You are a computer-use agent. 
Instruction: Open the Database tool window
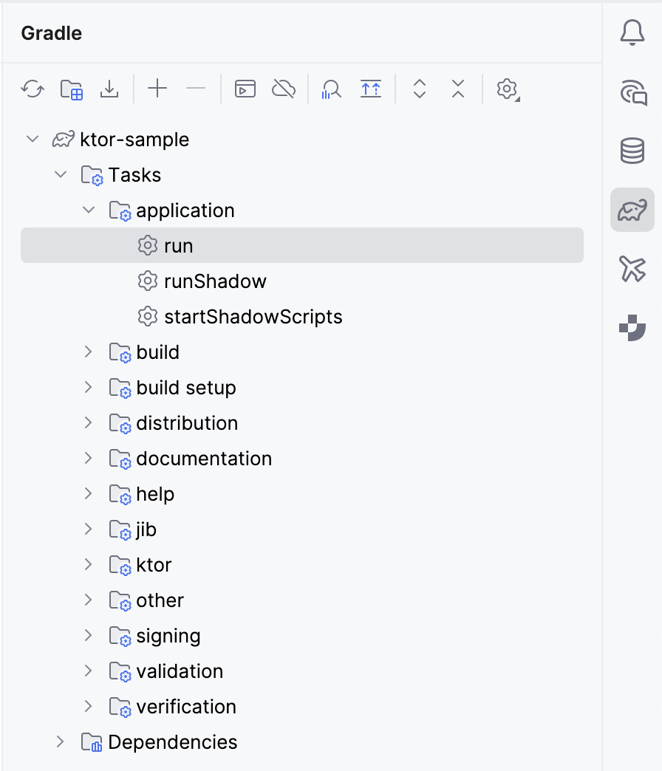click(x=632, y=151)
